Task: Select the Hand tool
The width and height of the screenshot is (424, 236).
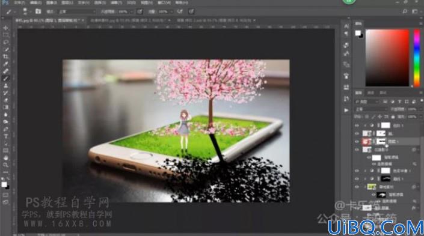Action: click(5, 158)
